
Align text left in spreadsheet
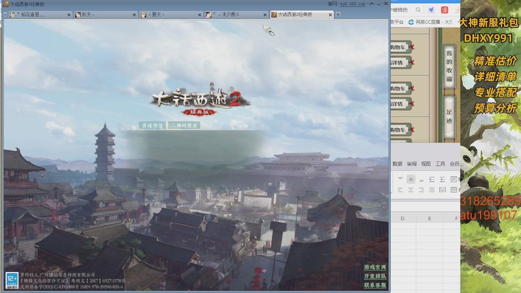point(400,190)
